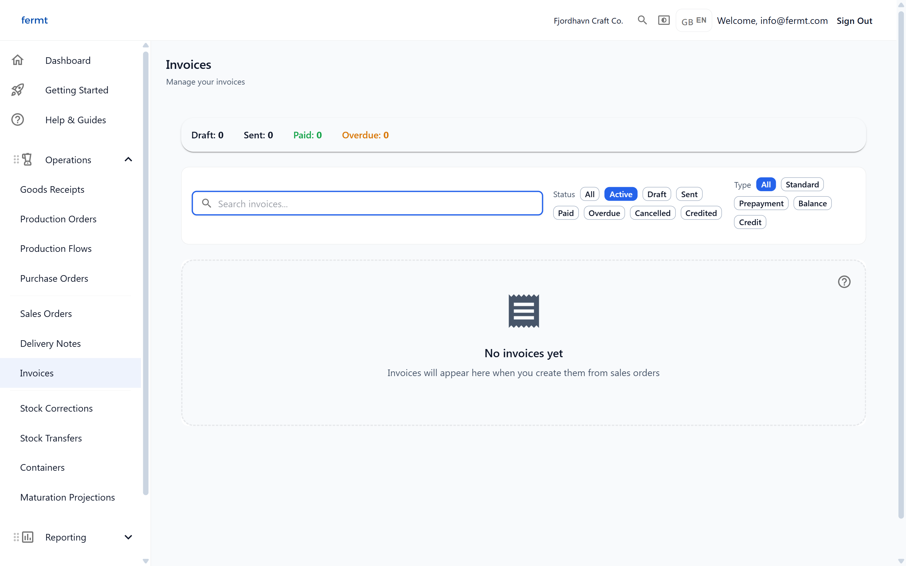
Task: Go to Goods Receipts
Action: click(x=70, y=189)
